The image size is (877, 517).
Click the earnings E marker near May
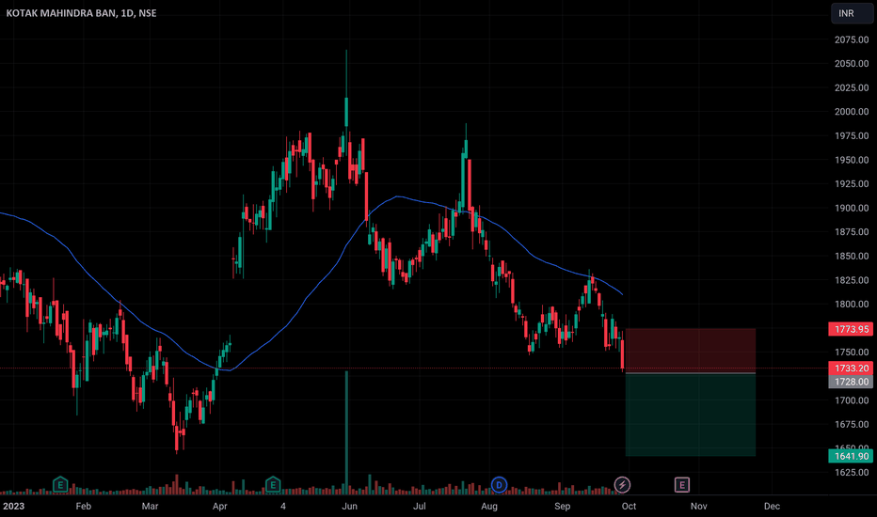coord(272,485)
